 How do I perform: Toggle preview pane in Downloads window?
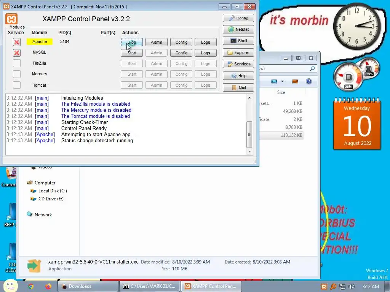[x=295, y=81]
